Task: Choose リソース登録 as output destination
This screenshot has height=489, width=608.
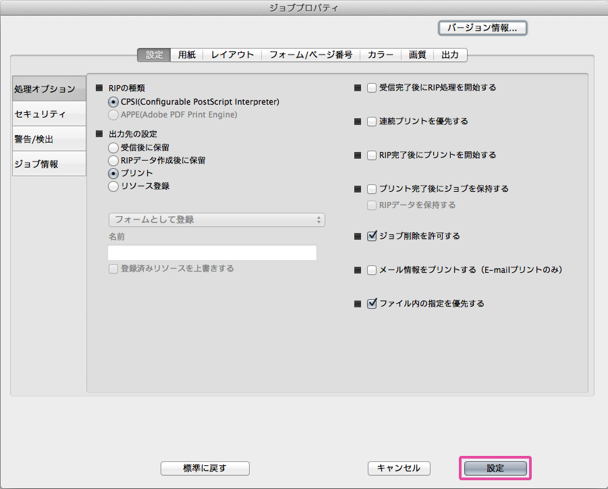Action: coord(113,186)
